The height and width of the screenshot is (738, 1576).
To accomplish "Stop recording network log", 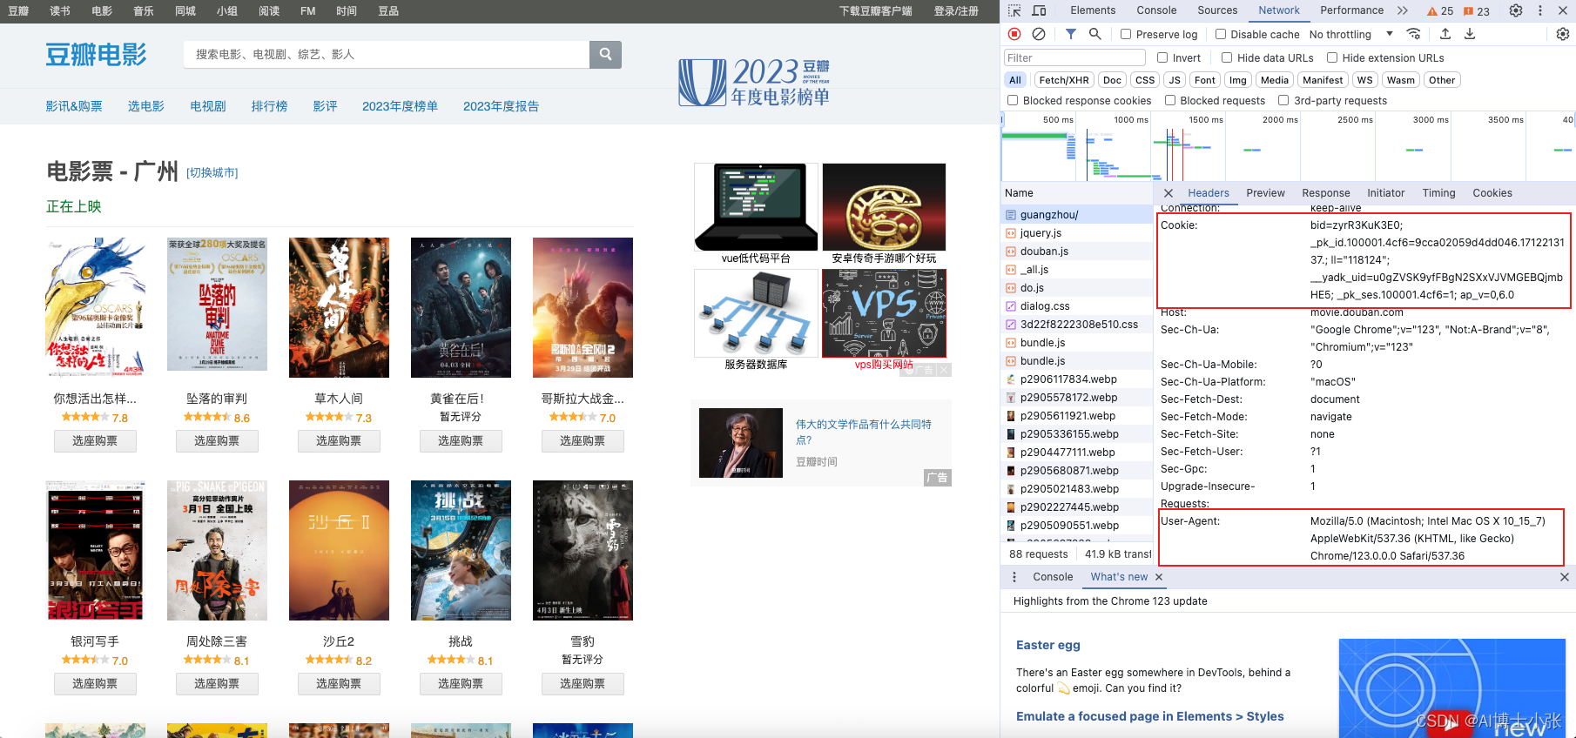I will [x=1014, y=34].
